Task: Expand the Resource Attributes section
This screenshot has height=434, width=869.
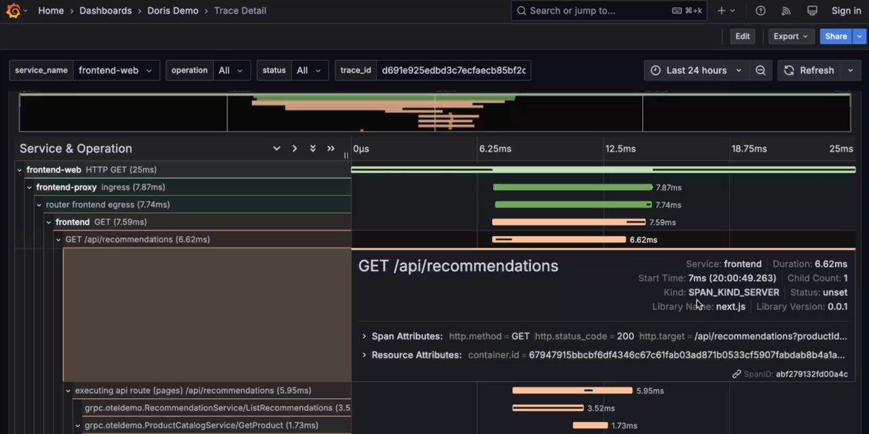Action: tap(364, 355)
